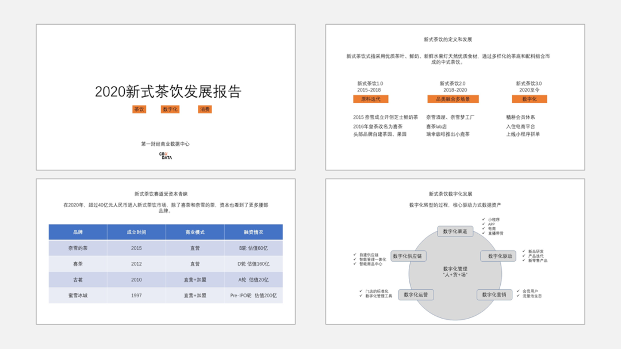
Task: Click the 2015 founding year cell
Action: 136,248
